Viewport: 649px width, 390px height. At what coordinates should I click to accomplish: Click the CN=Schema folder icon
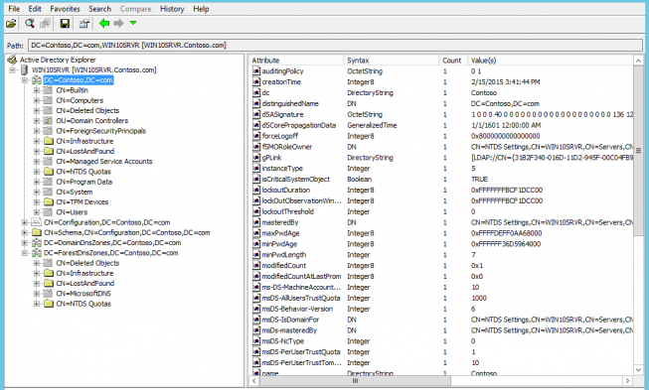tap(37, 232)
